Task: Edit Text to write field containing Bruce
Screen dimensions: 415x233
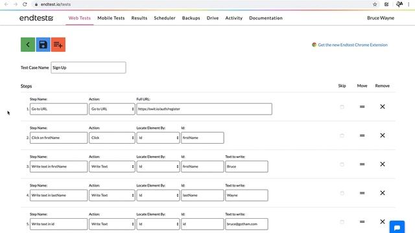Action: tap(246, 166)
